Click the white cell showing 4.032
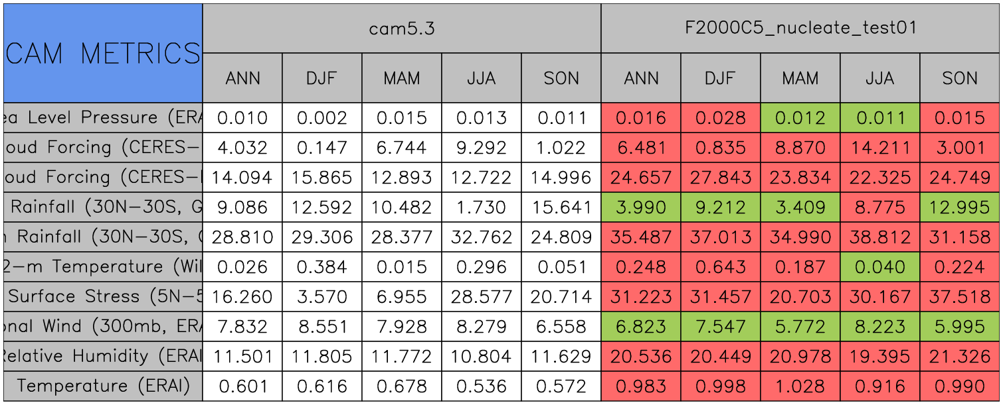Viewport: 1003px width, 405px height. click(x=242, y=148)
